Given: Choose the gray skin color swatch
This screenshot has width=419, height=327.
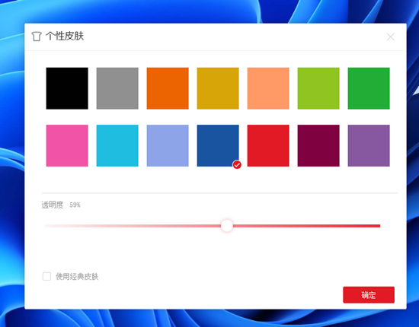Looking at the screenshot, I should pyautogui.click(x=117, y=88).
